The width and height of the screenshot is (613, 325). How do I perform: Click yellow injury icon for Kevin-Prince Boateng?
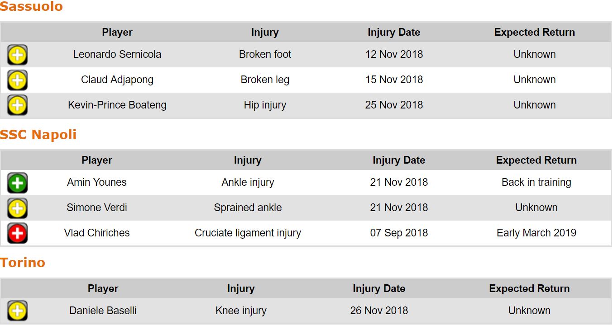point(17,105)
